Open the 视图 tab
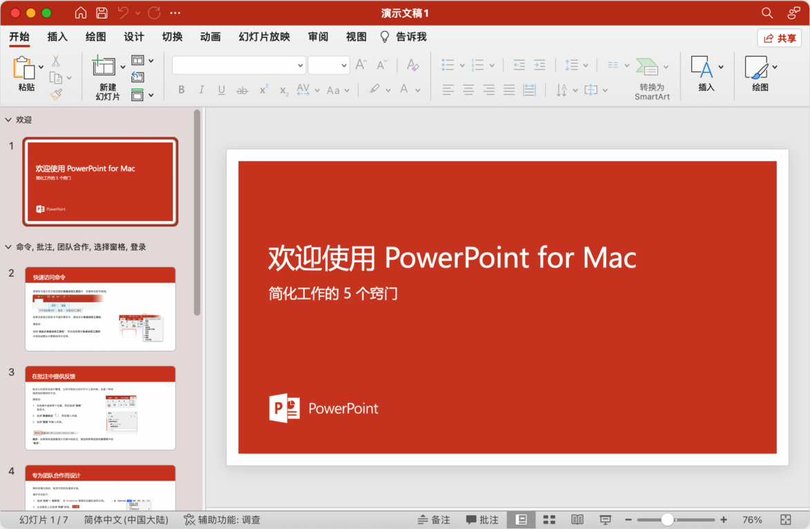Image resolution: width=810 pixels, height=529 pixels. pyautogui.click(x=356, y=37)
